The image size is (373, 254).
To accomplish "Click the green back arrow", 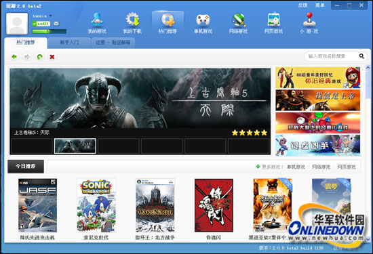I will click(x=14, y=56).
